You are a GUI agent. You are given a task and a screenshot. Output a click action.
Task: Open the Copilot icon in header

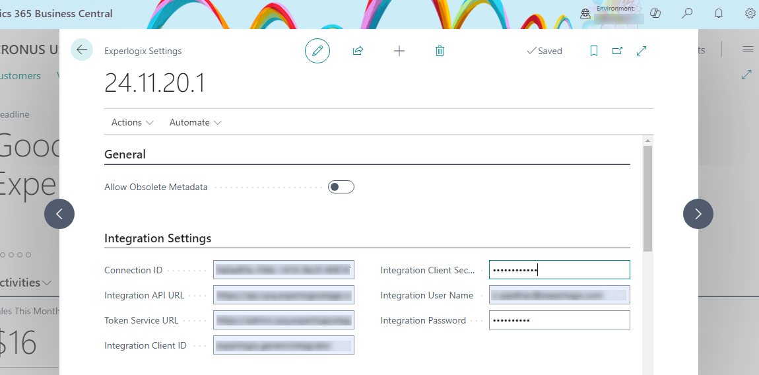click(x=655, y=13)
